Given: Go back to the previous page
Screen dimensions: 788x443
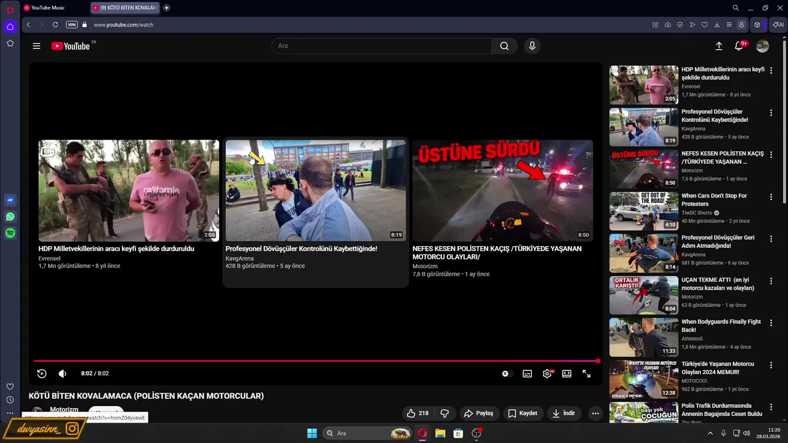Looking at the screenshot, I should 28,25.
